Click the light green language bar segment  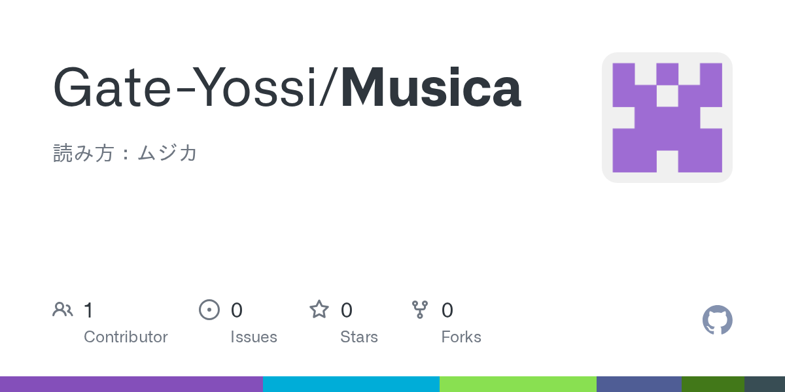click(x=518, y=384)
